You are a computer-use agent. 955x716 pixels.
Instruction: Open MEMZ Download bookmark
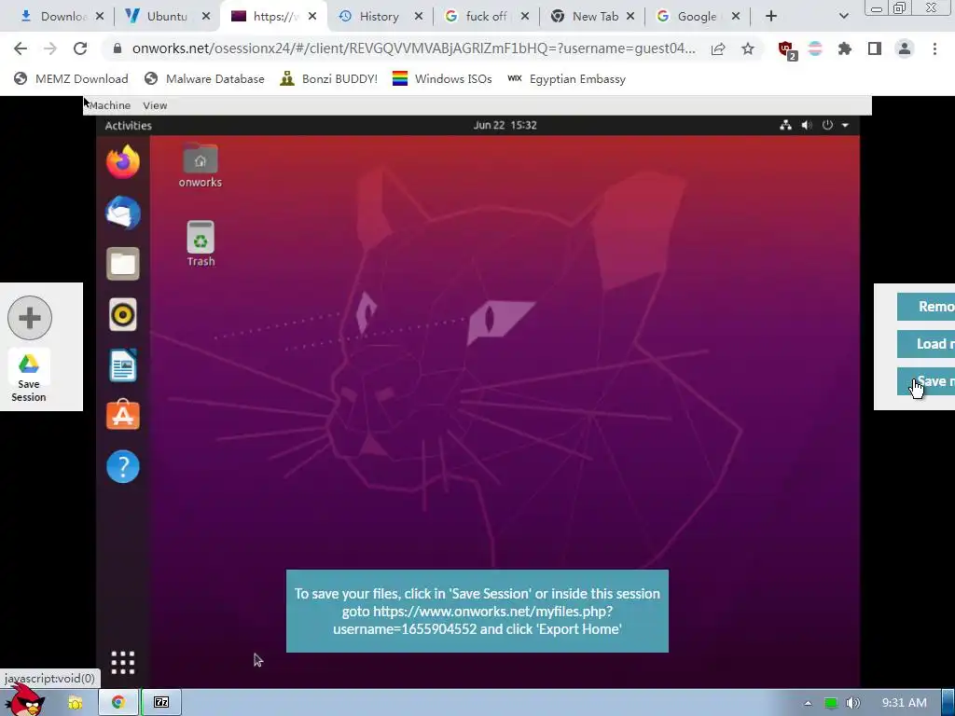71,78
